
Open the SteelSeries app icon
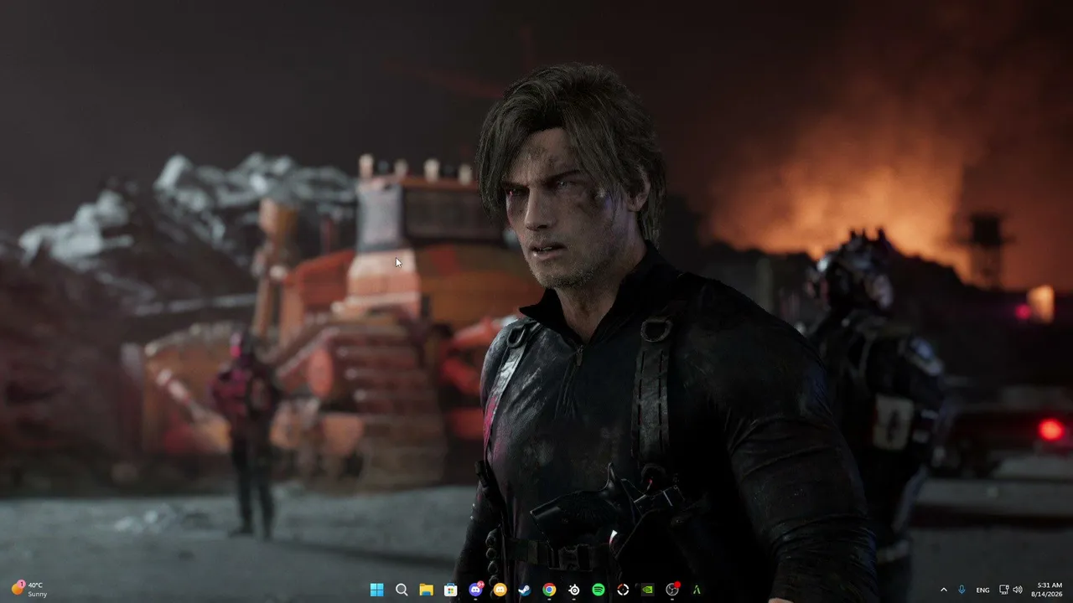pos(574,590)
